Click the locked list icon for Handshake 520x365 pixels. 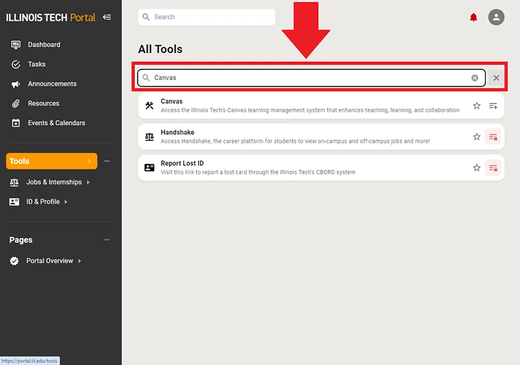(x=493, y=137)
